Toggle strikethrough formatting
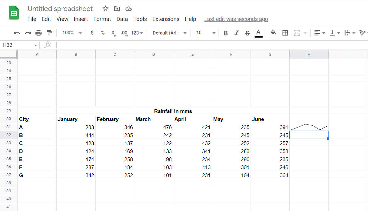 pyautogui.click(x=247, y=33)
